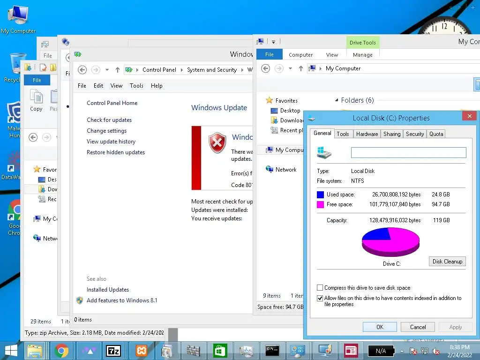Open File Explorer from the taskbar

tap(35, 351)
